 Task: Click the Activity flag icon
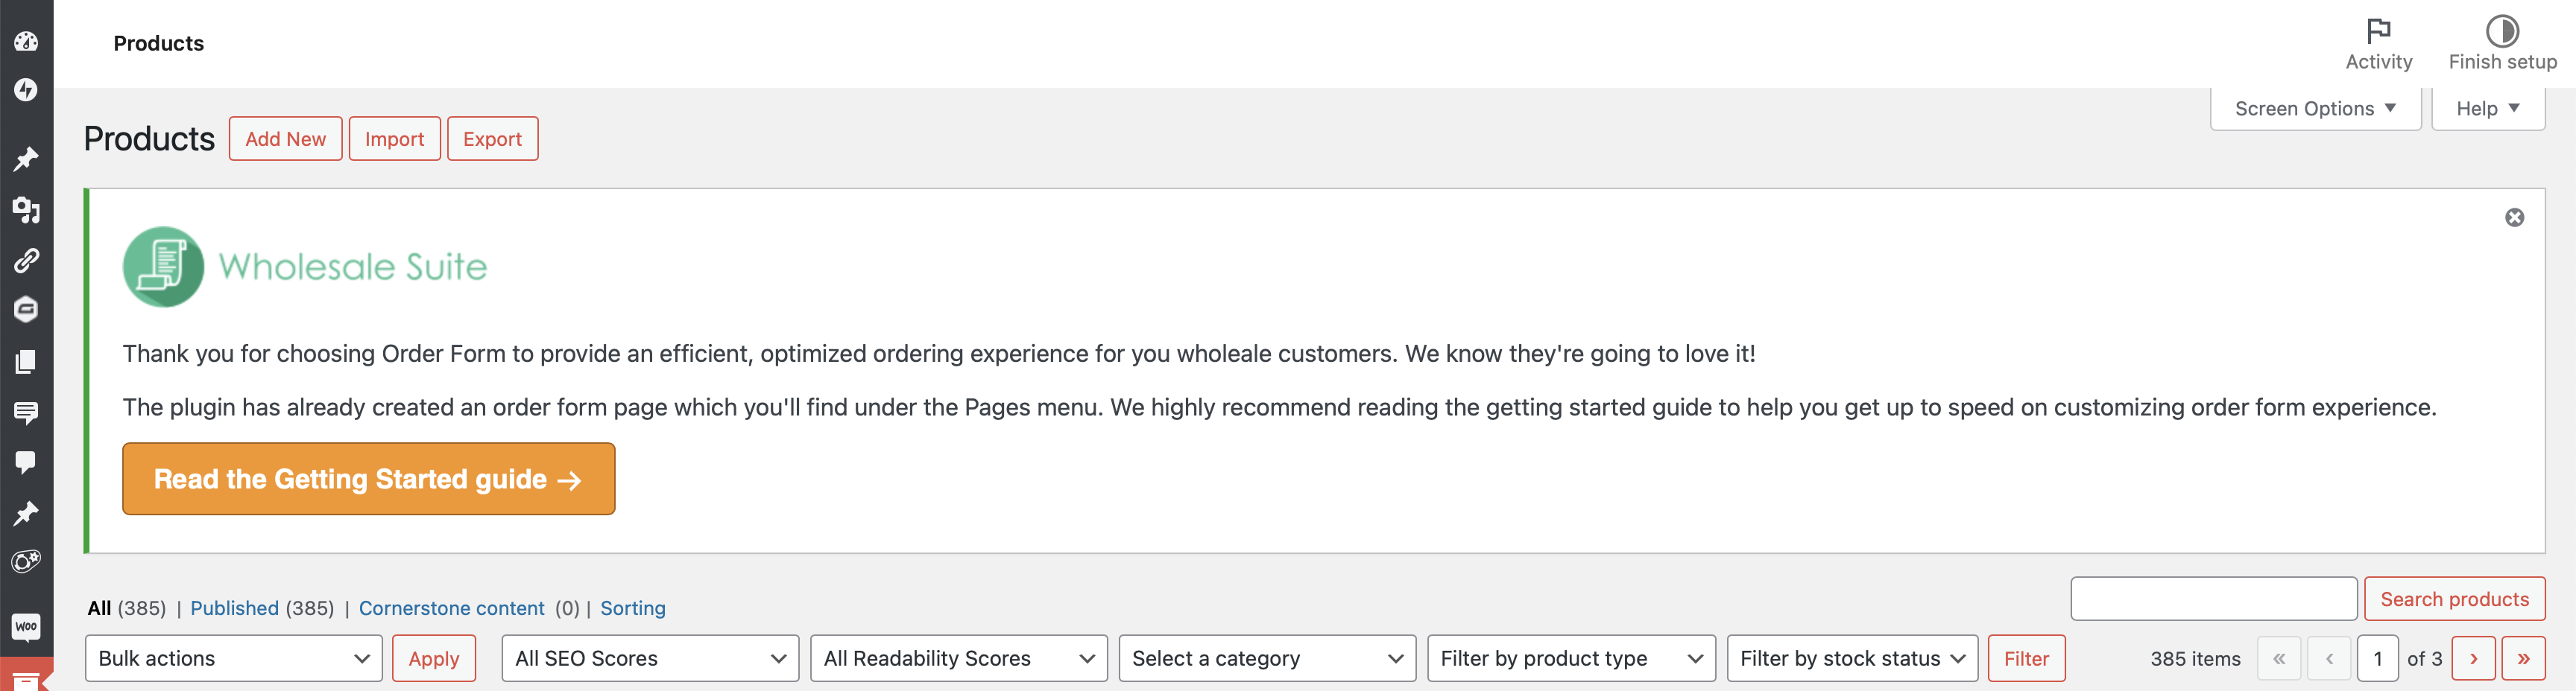click(x=2378, y=31)
